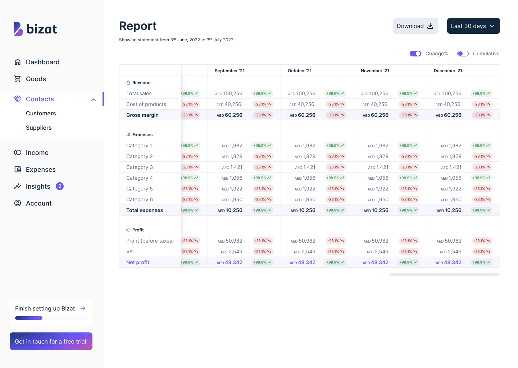Click the horizontal table scrollbar
Screen dimensions: 518x368
click(x=445, y=275)
